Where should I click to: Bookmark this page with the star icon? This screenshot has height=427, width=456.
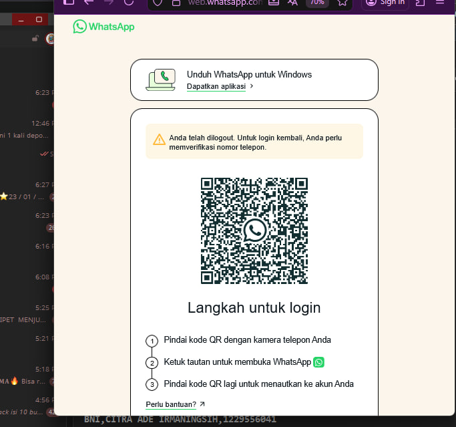pyautogui.click(x=343, y=2)
